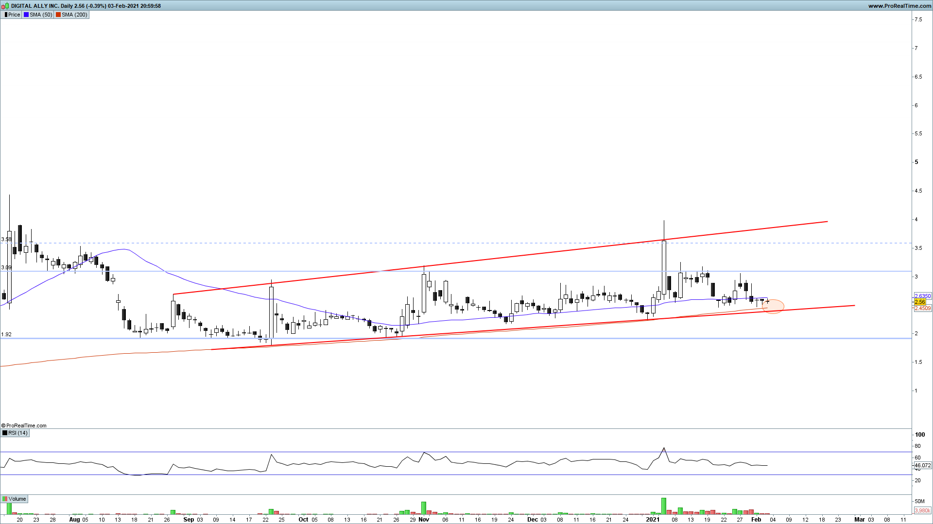Click the ©ProRealTime.com copyright text

coord(24,426)
